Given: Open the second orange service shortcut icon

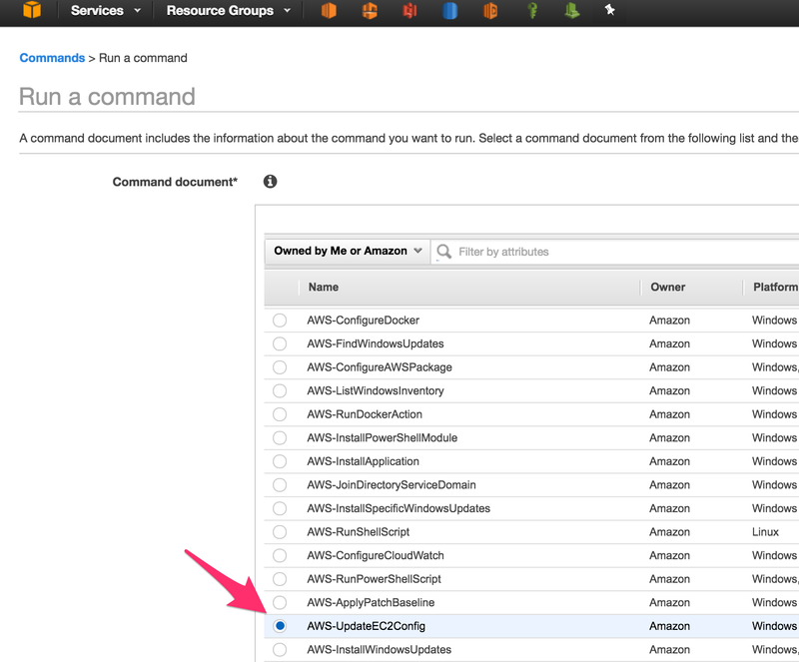Looking at the screenshot, I should [370, 11].
